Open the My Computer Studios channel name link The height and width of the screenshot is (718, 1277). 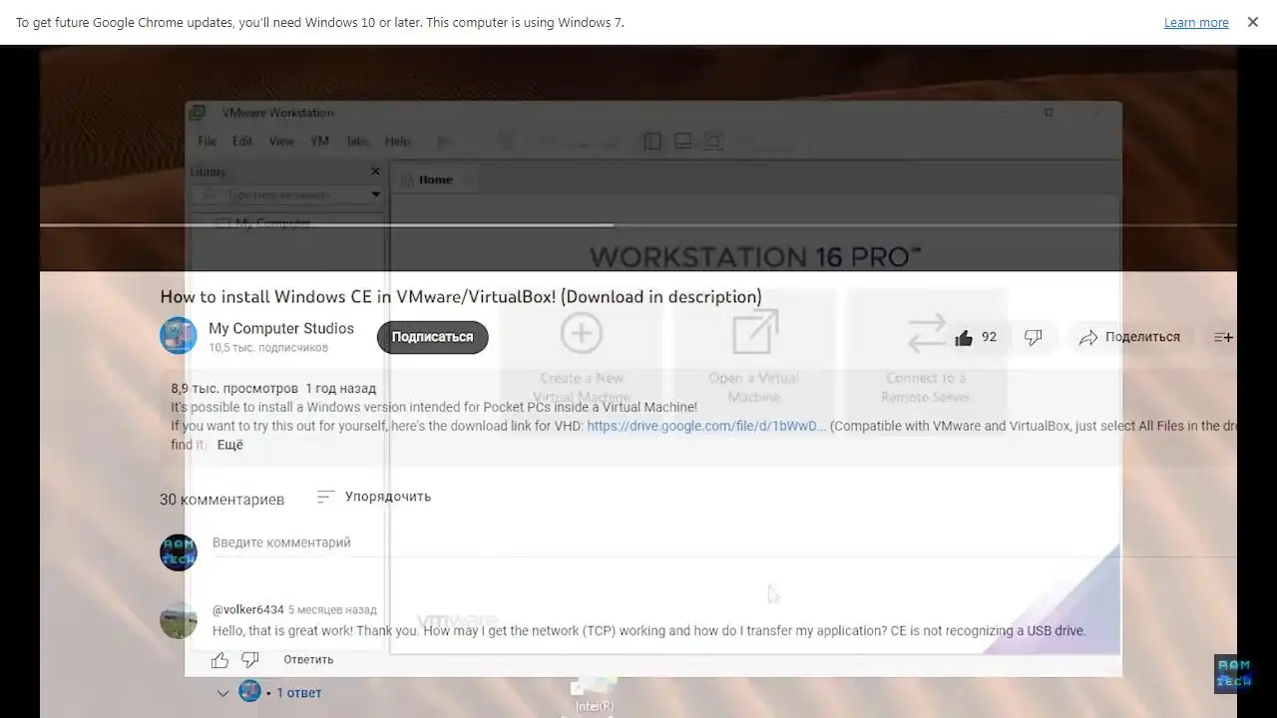click(x=281, y=328)
